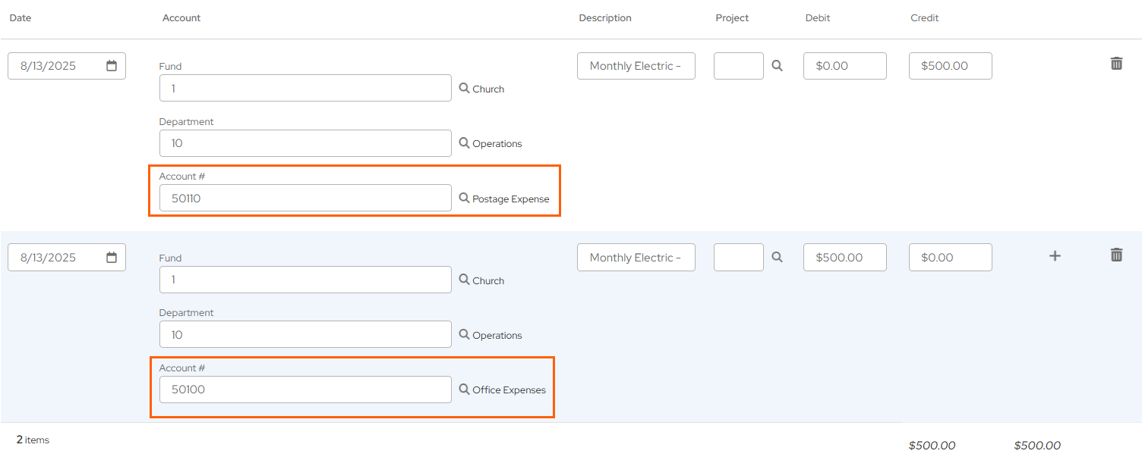Screen dimensions: 1142x460
Task: Search projects in second row
Action: [777, 258]
